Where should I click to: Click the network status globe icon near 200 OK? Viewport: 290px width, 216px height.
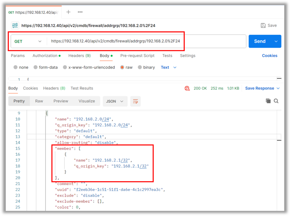click(187, 88)
